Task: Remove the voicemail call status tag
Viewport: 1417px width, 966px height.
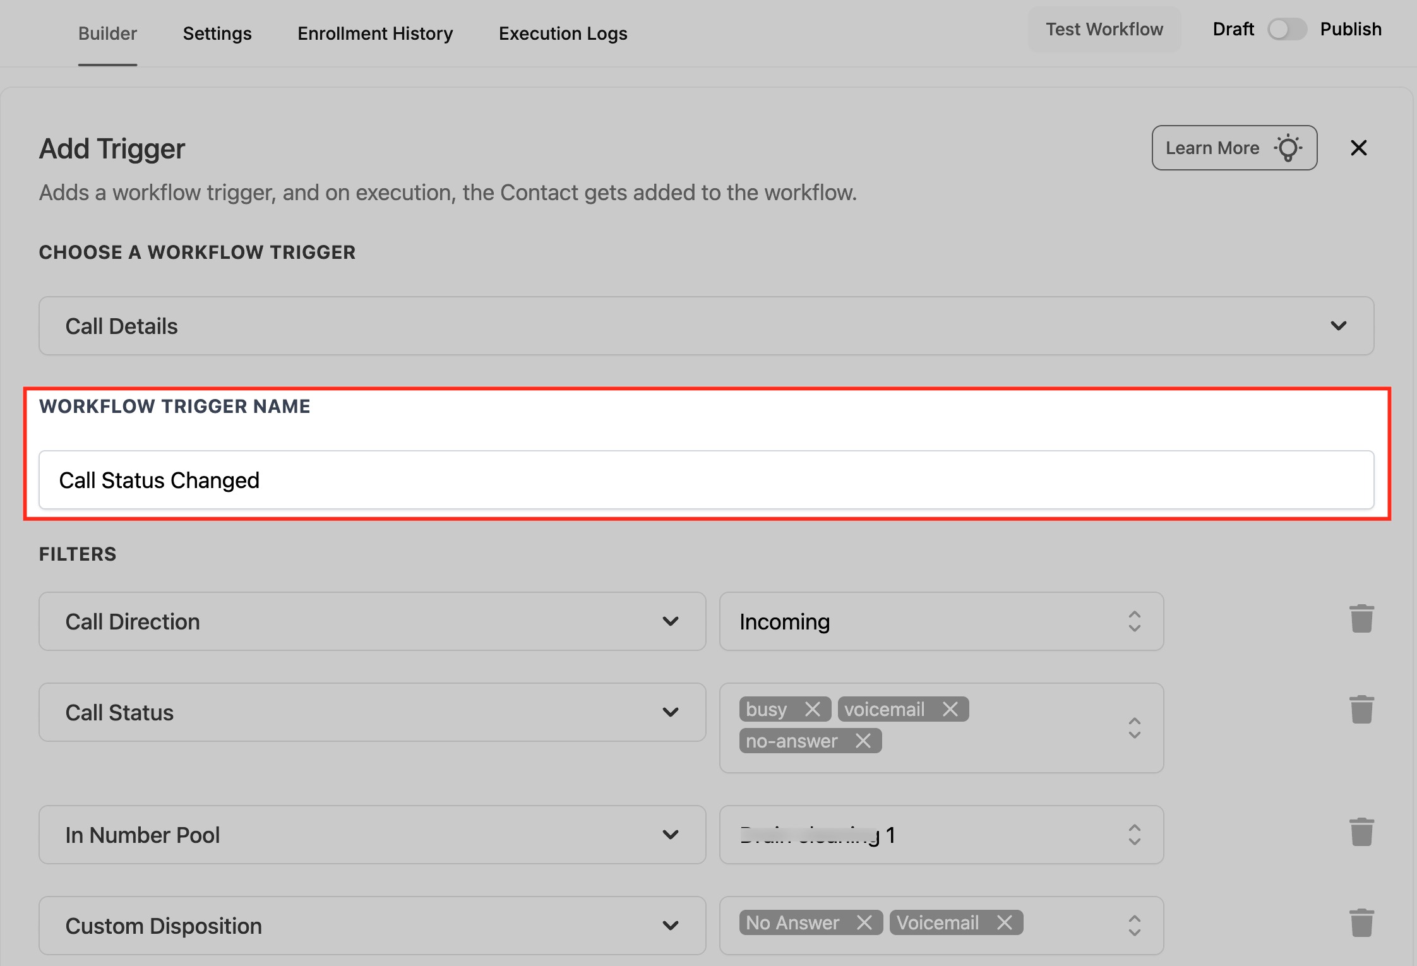Action: (950, 710)
